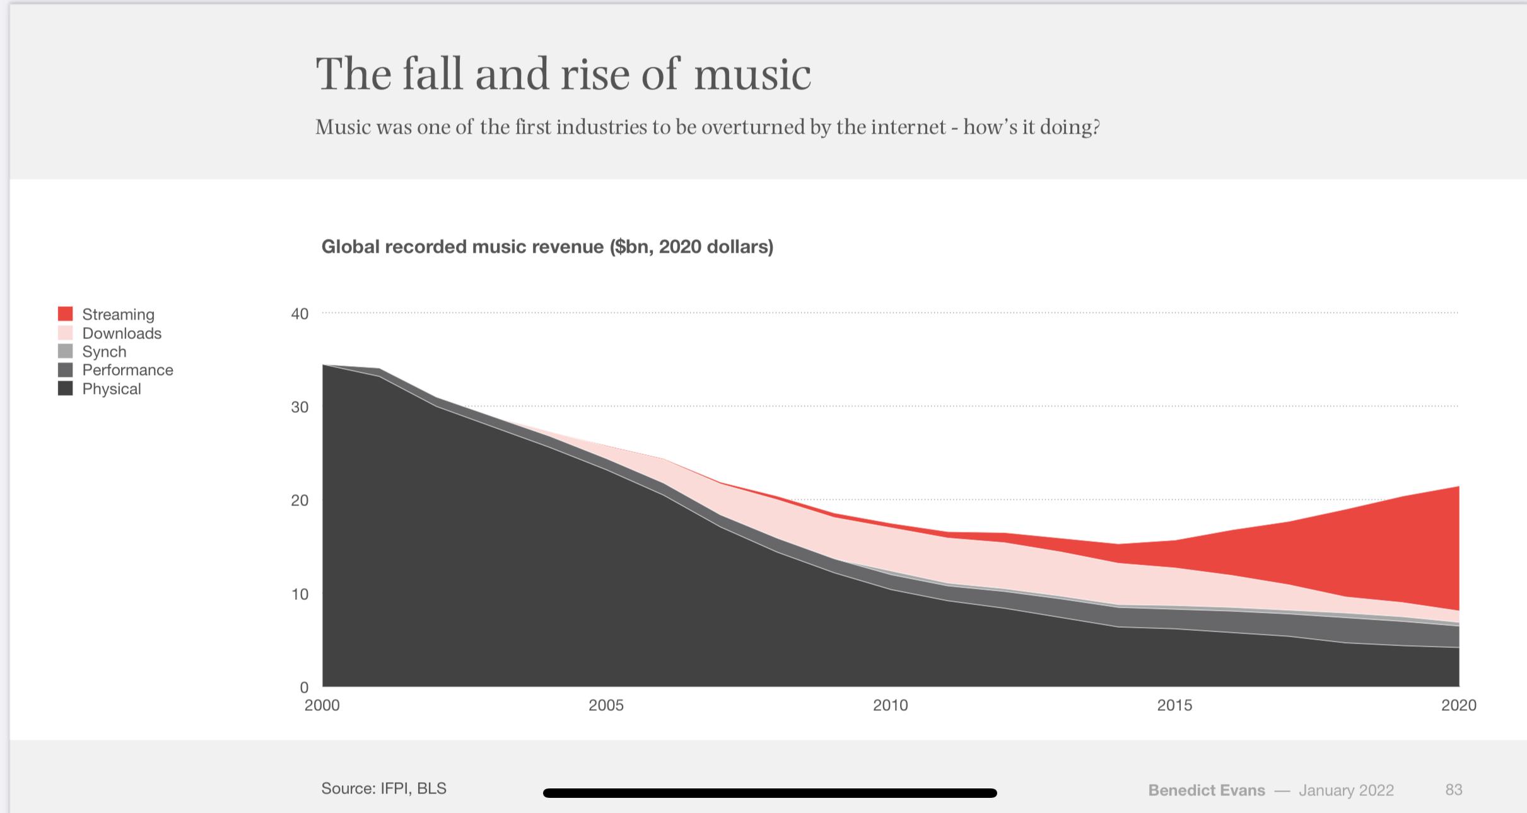1527x813 pixels.
Task: Tap the slide subtitle about the internet
Action: tap(707, 127)
